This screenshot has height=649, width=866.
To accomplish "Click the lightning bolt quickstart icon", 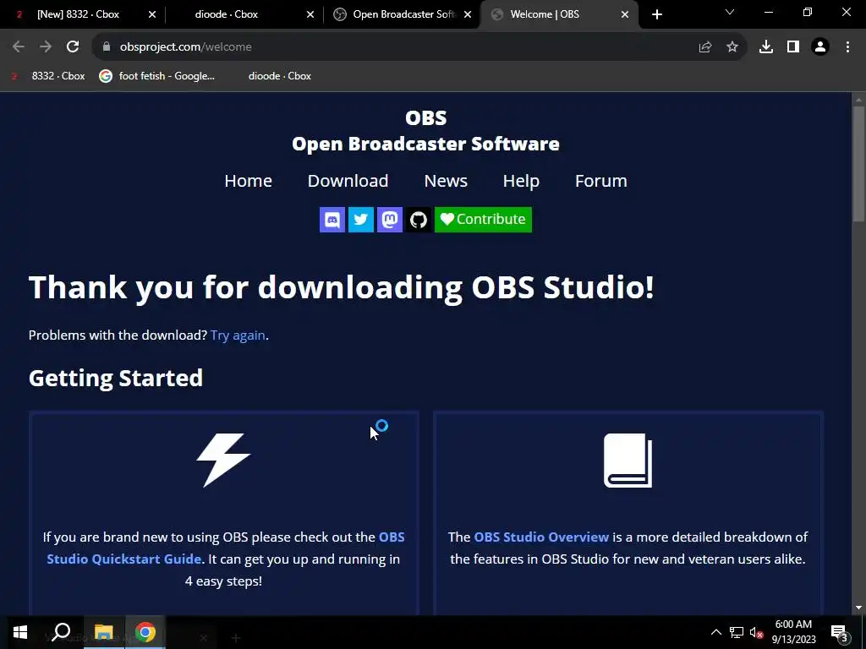I will pyautogui.click(x=223, y=461).
